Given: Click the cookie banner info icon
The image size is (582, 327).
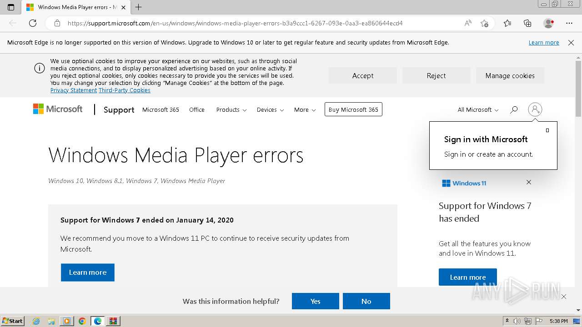Looking at the screenshot, I should 39,68.
